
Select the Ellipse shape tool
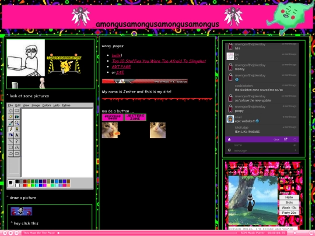pyautogui.click(x=10, y=154)
